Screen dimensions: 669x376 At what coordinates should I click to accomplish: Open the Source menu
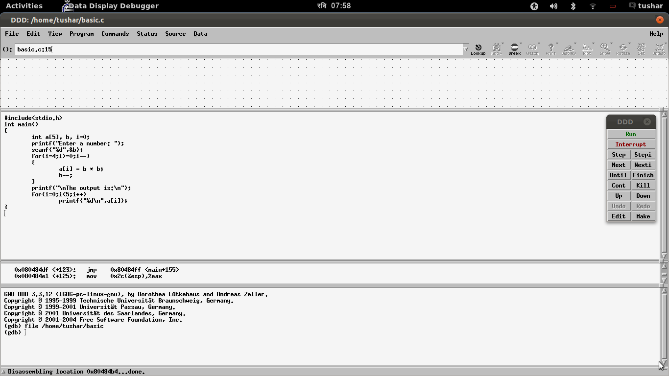[175, 34]
